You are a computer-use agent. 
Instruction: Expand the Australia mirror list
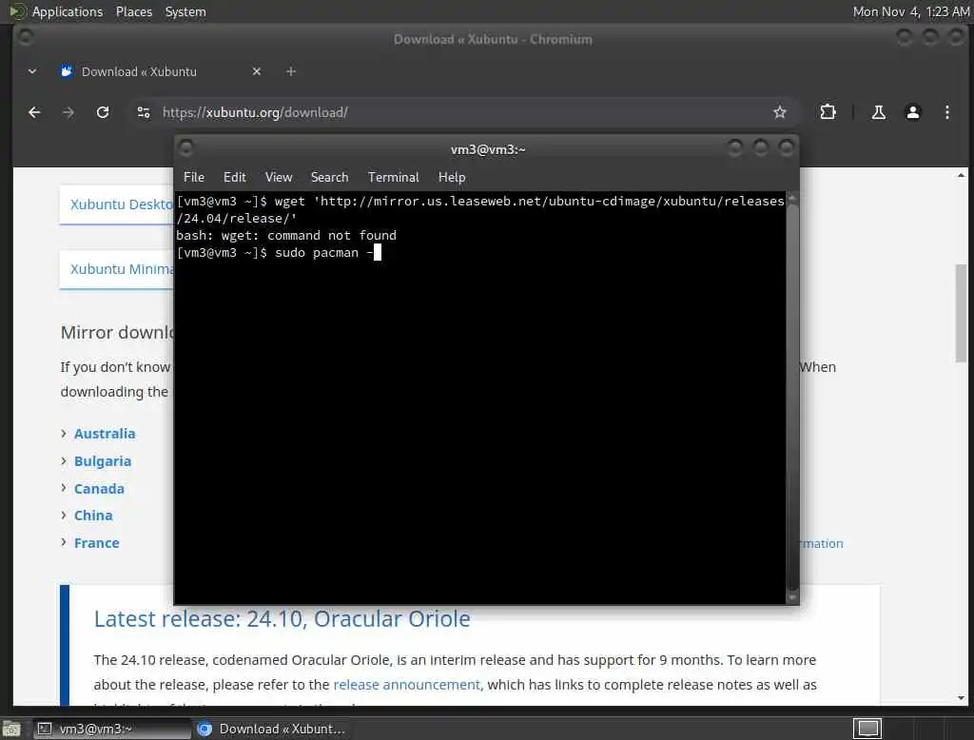tap(105, 434)
